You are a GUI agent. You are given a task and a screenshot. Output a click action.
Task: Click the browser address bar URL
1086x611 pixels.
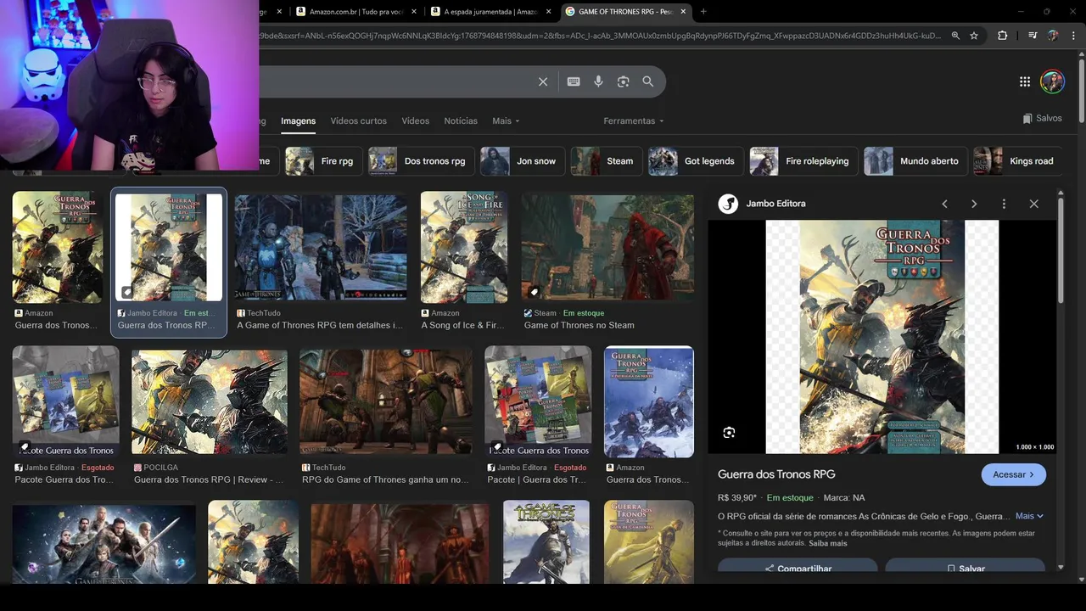coord(600,36)
